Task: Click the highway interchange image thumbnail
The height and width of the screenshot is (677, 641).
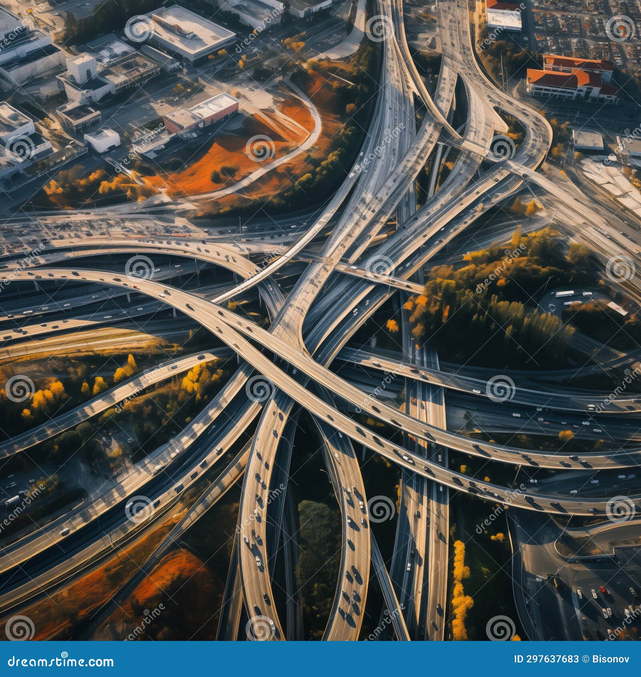Action: [x=320, y=320]
